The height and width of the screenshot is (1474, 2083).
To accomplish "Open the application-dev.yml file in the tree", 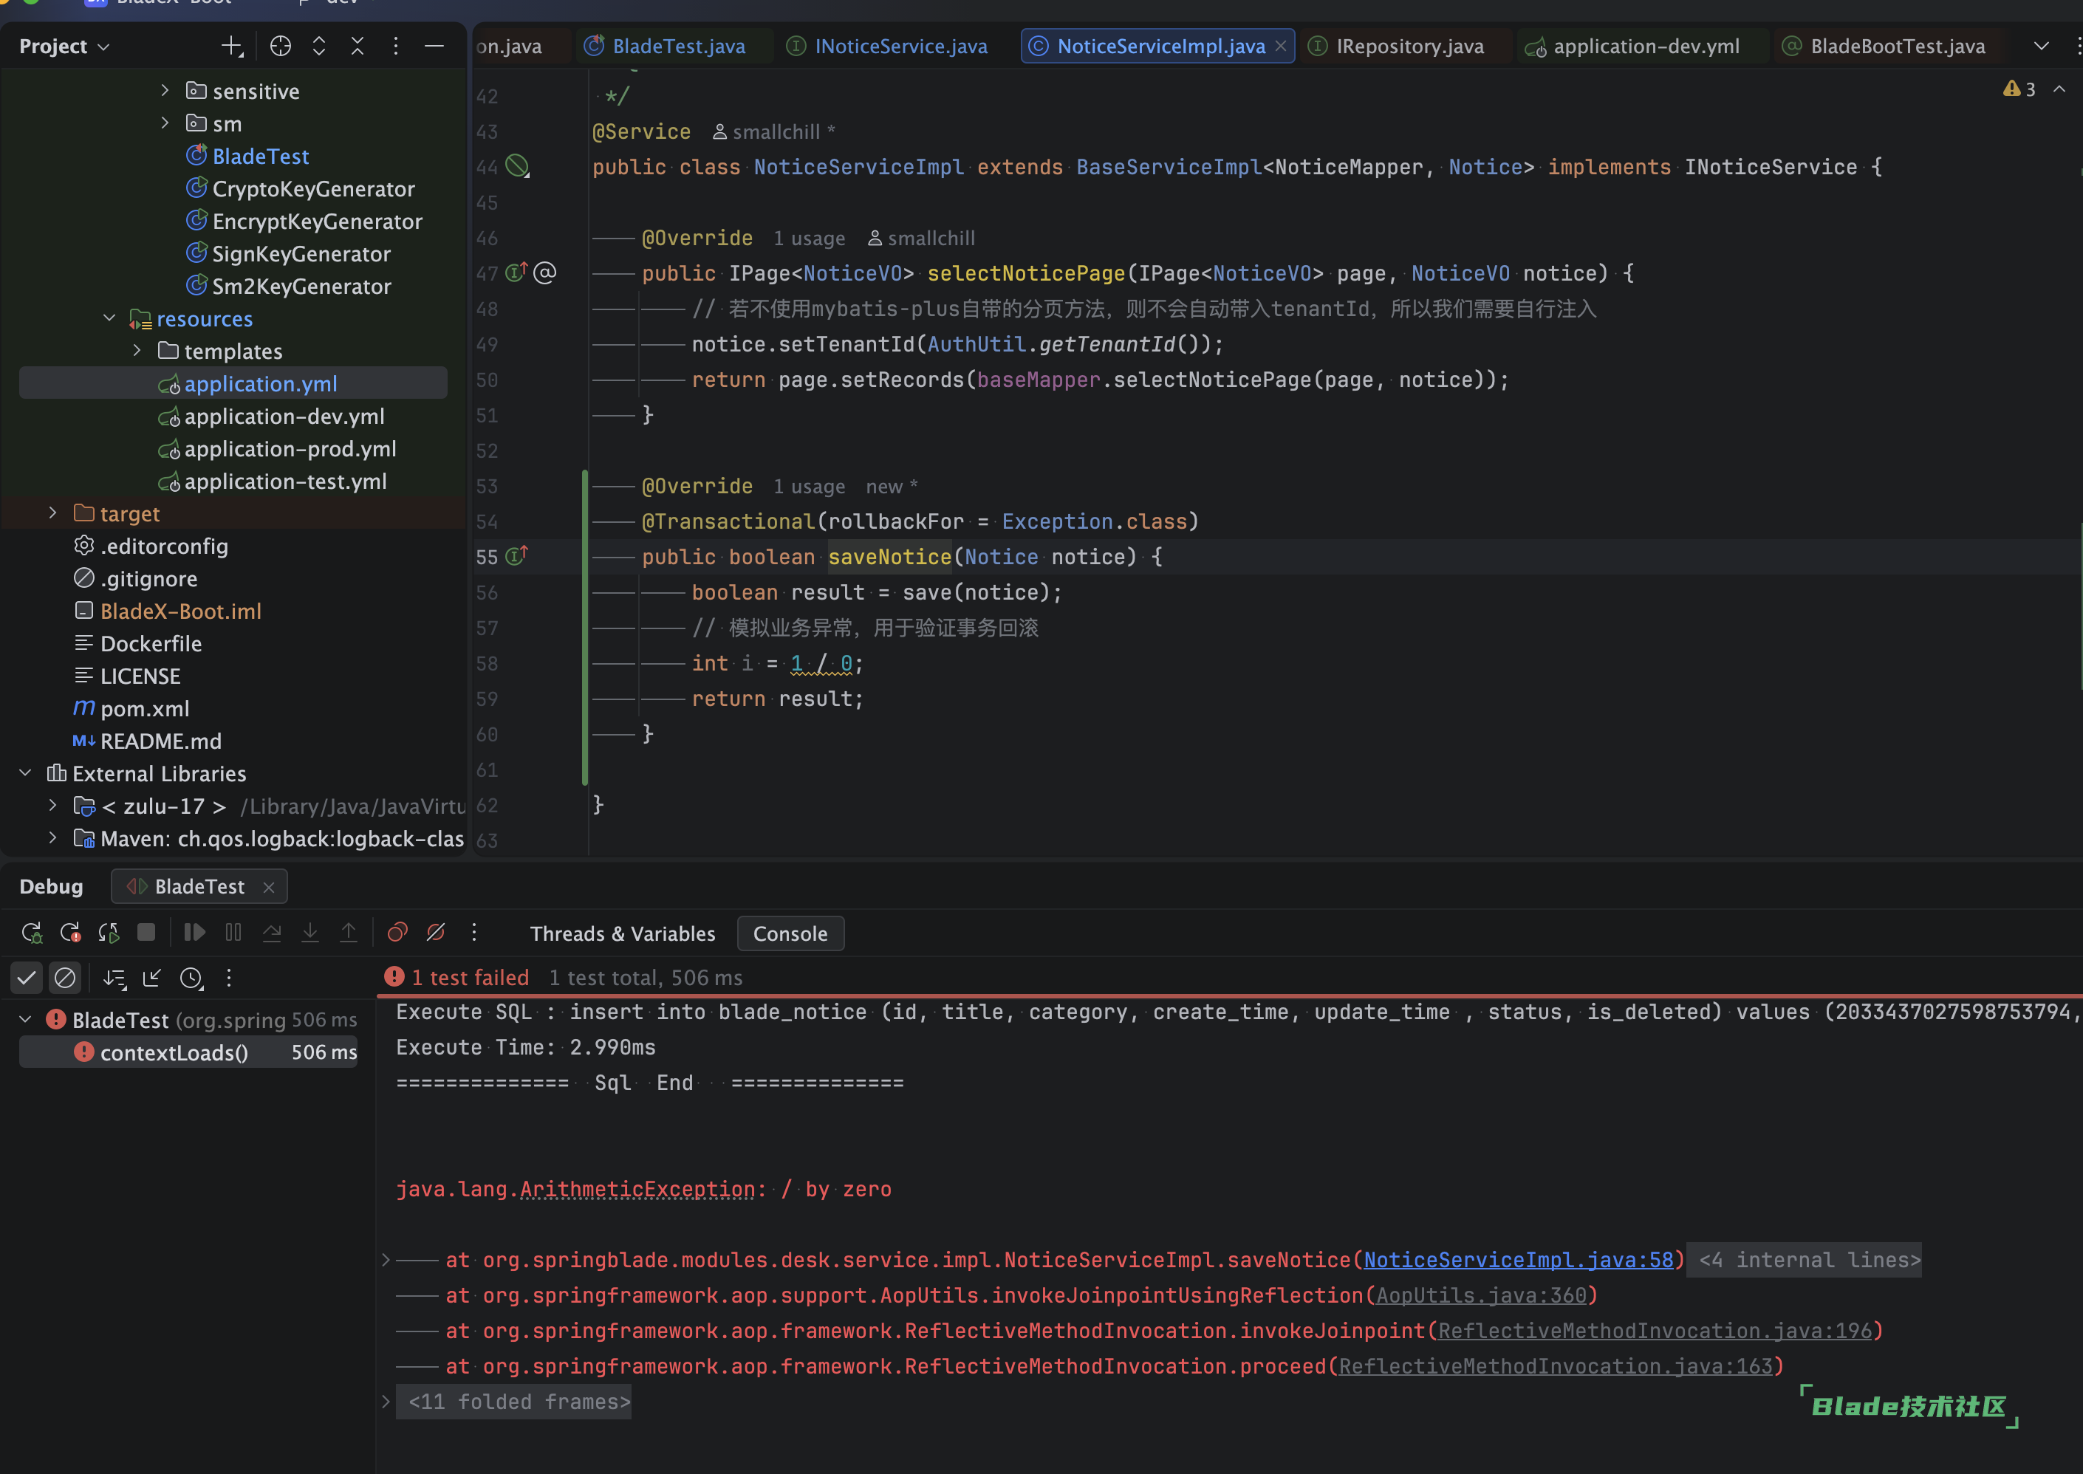I will point(284,417).
